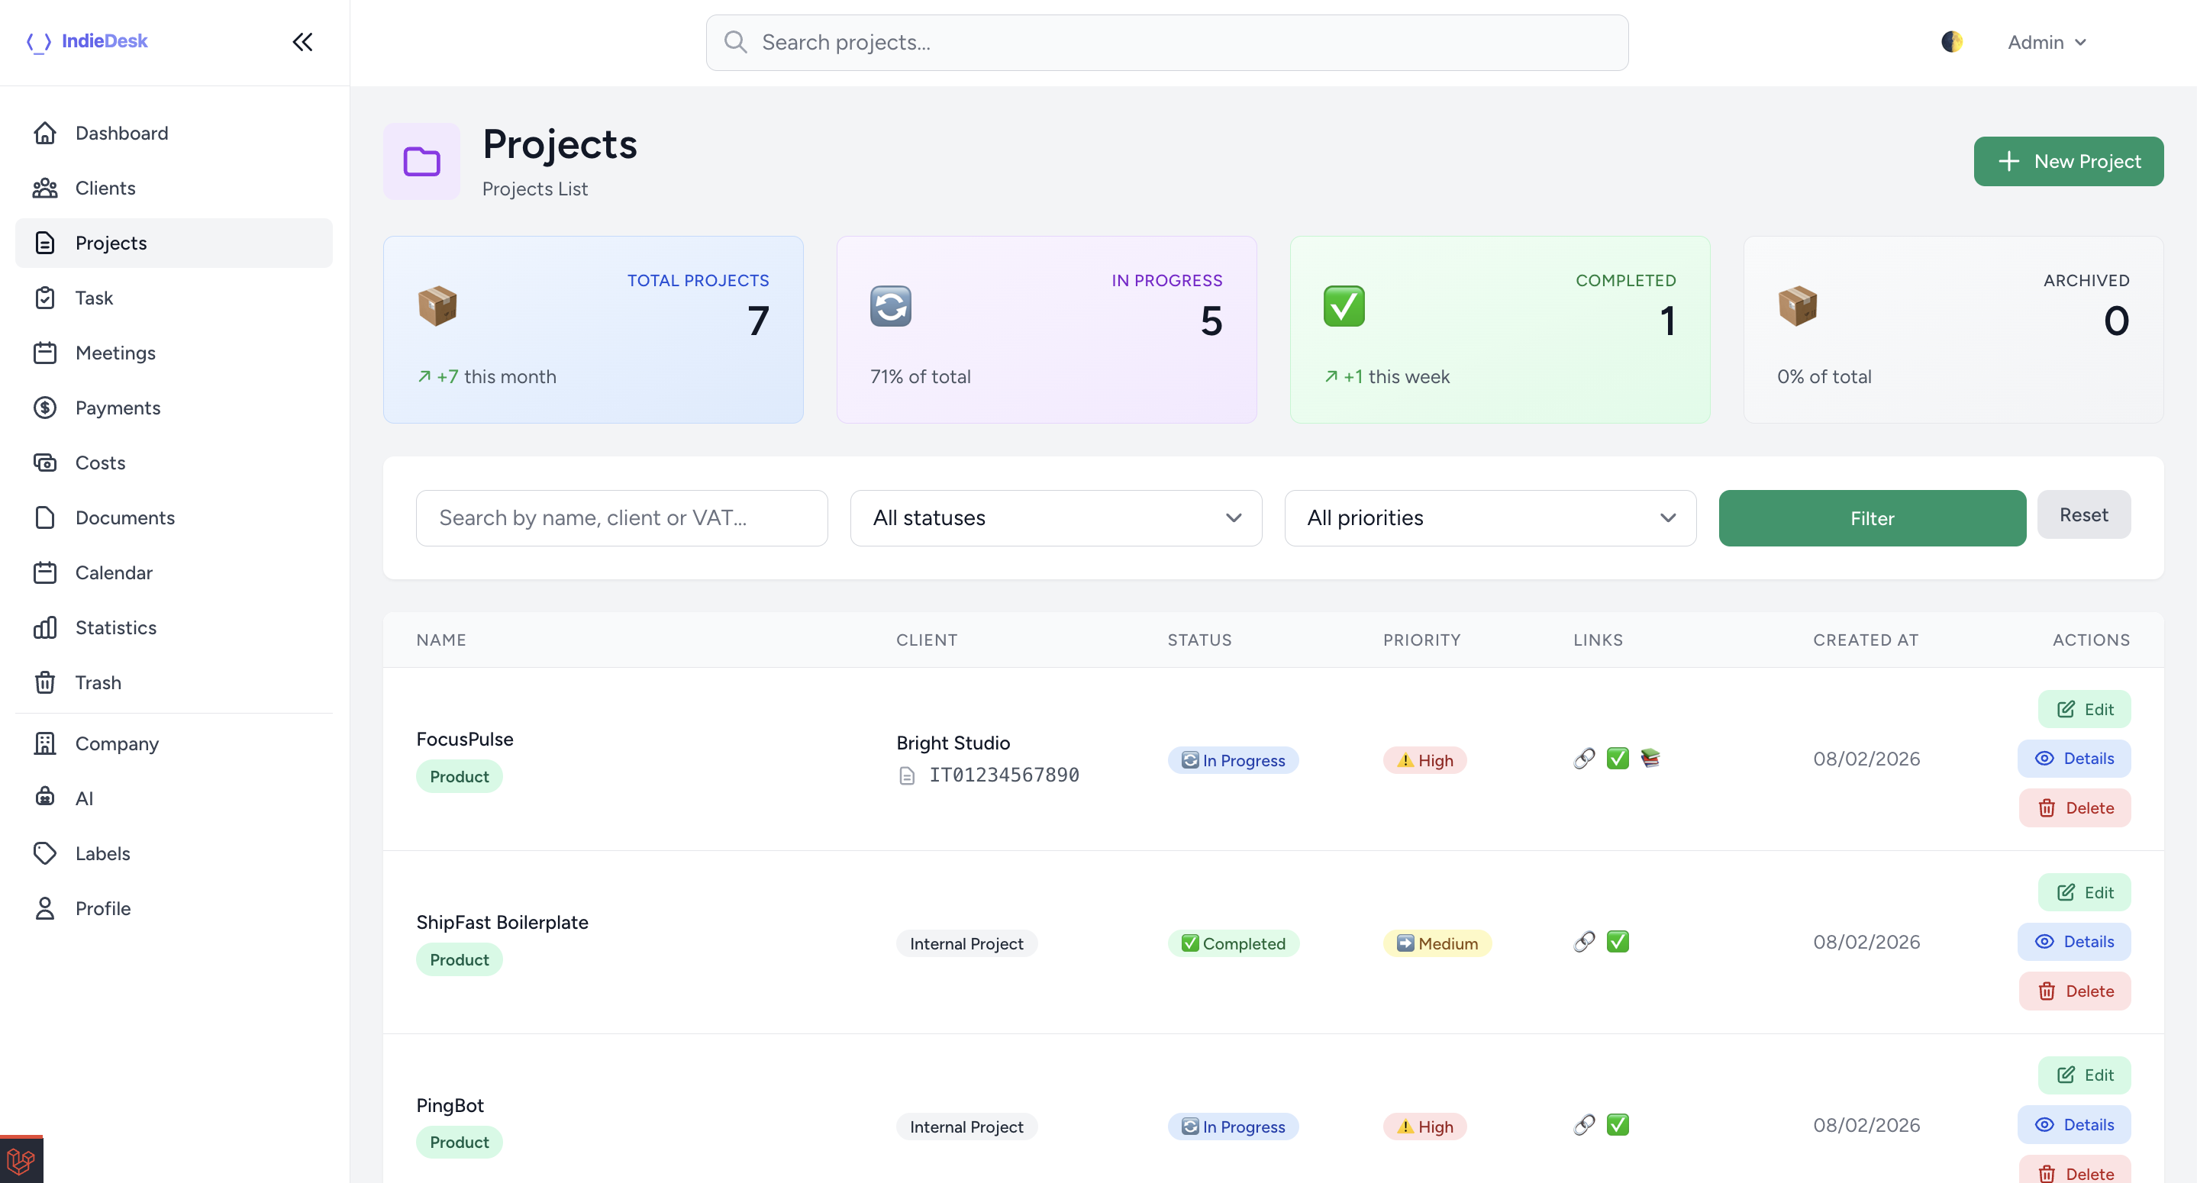
Task: Edit the PingBot project
Action: (2083, 1075)
